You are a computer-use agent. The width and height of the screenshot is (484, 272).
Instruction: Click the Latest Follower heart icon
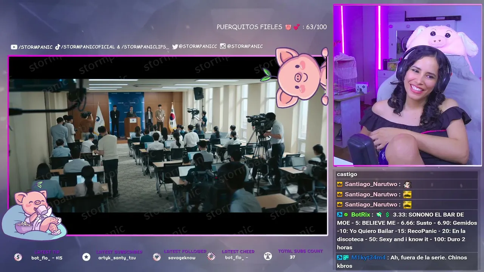157,257
